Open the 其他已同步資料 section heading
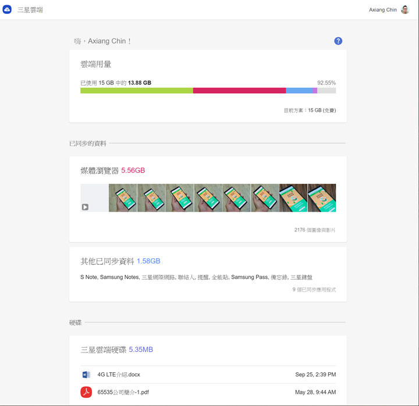419x406 pixels. [107, 261]
